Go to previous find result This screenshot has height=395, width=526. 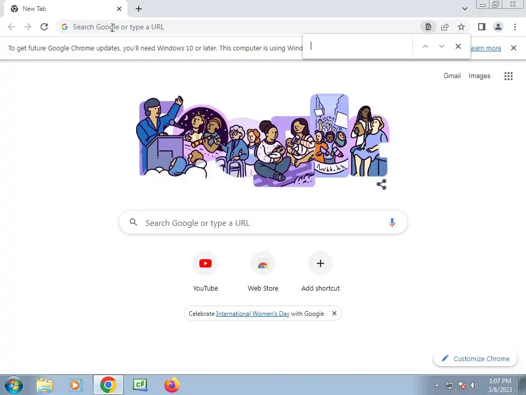[425, 46]
